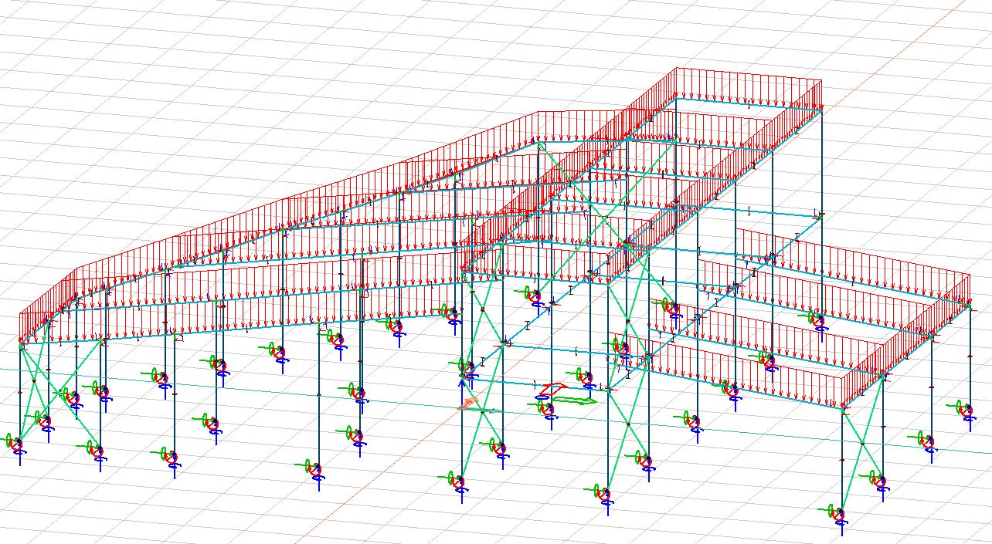
Task: Select the topmost roof beam under the highest red load
Action: click(748, 104)
